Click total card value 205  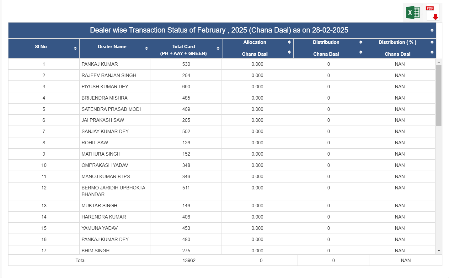click(x=186, y=120)
